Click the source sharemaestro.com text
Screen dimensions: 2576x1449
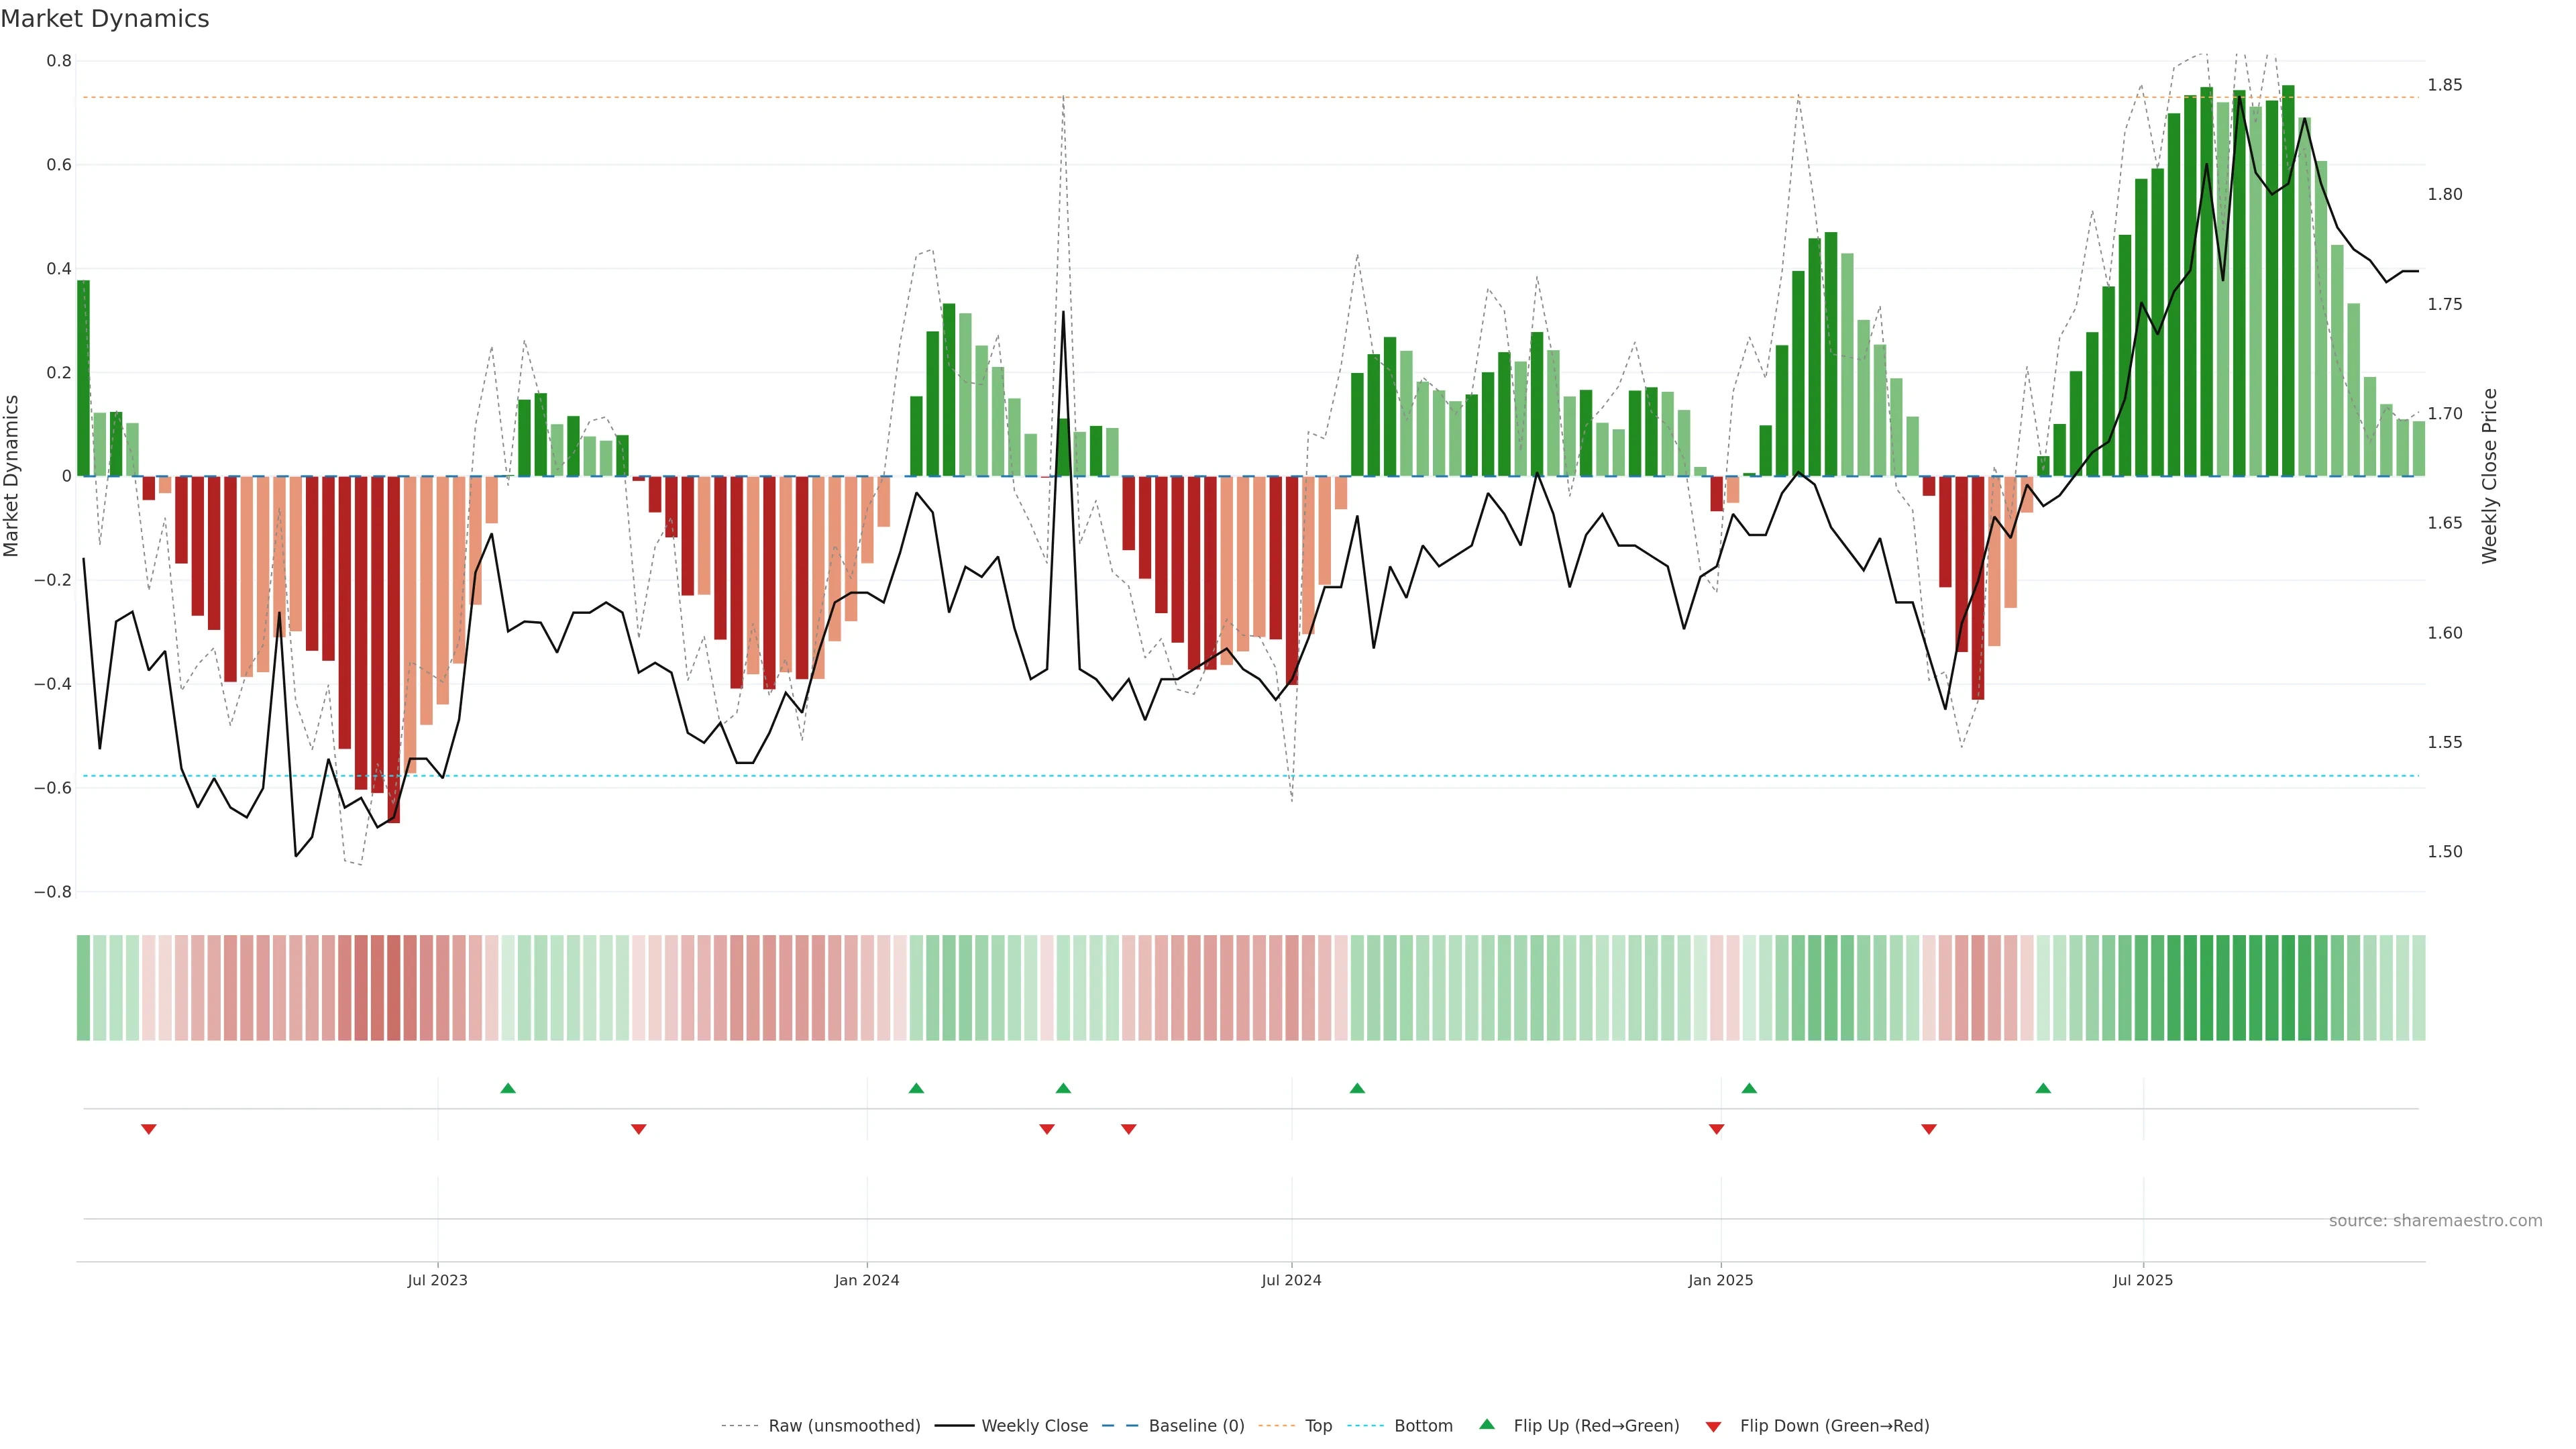click(2435, 1221)
